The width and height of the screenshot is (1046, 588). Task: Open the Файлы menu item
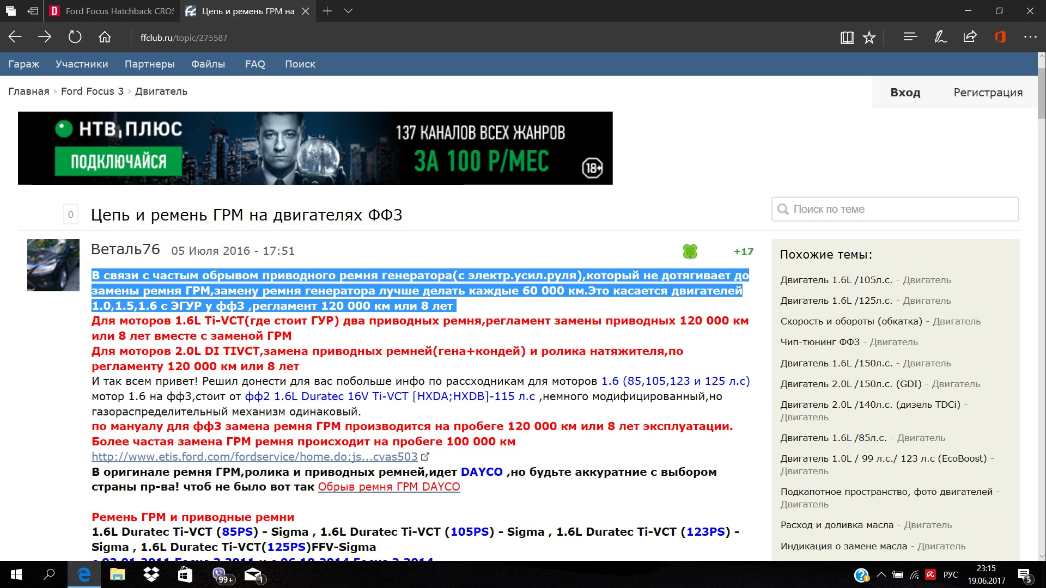pyautogui.click(x=208, y=64)
